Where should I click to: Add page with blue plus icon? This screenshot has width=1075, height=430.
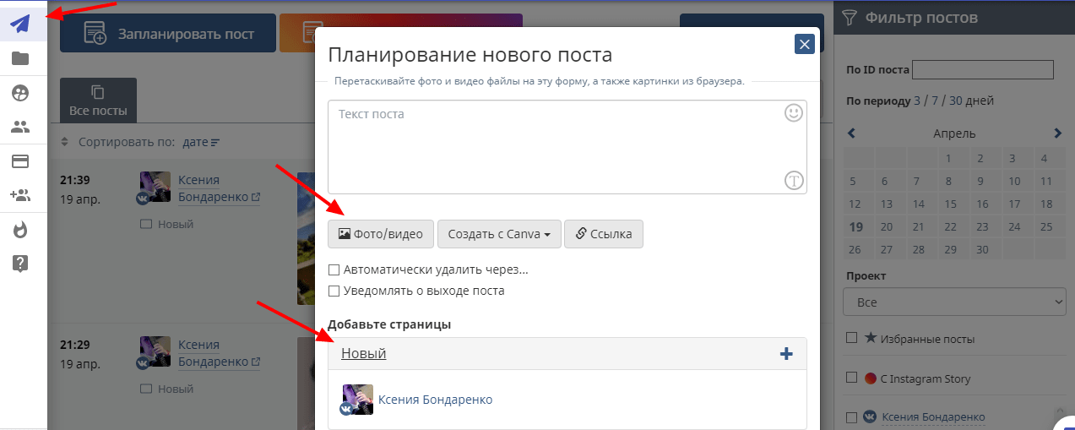click(x=786, y=354)
